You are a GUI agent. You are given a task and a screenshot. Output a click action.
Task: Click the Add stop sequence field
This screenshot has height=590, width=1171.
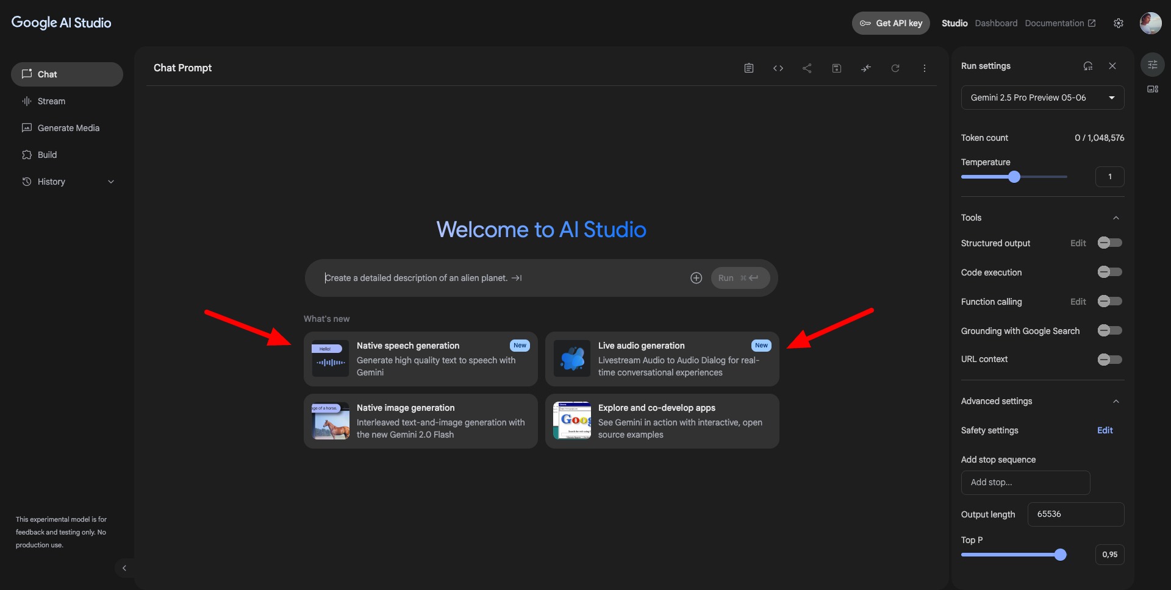pos(1026,483)
